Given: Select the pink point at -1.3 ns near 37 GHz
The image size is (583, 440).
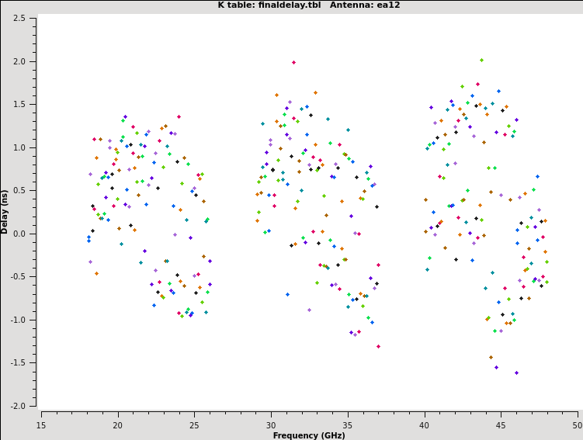Looking at the screenshot, I should (378, 346).
